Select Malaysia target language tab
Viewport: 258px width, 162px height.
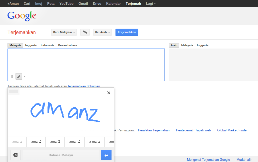point(187,45)
